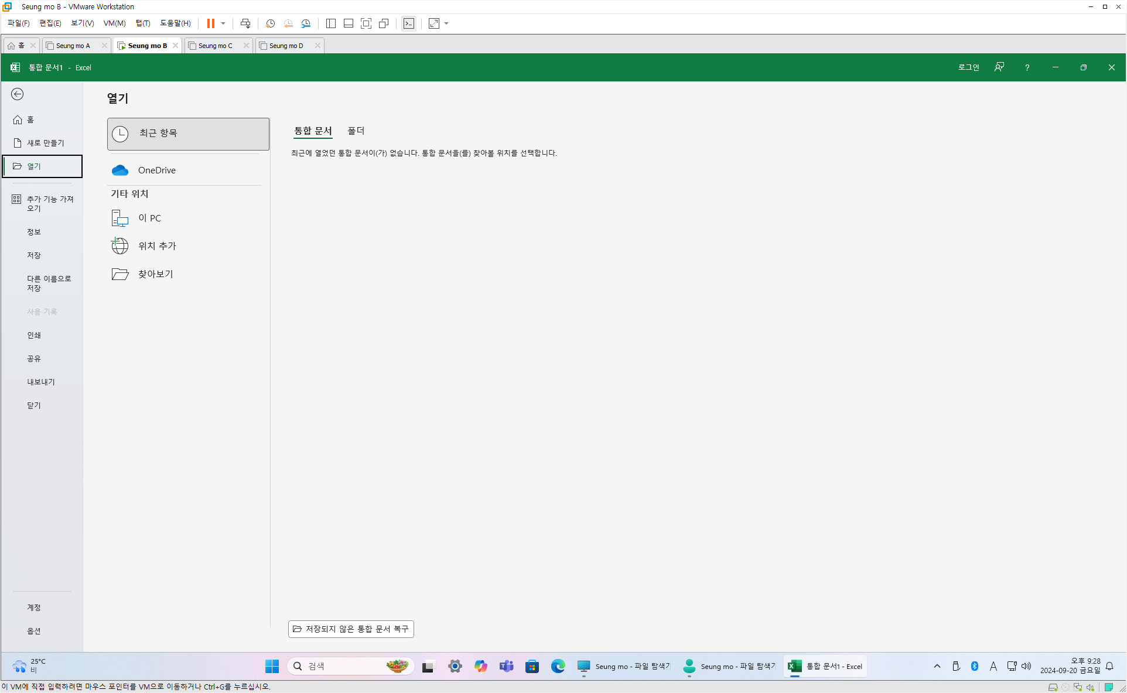Click 로그인 in Excel title bar

point(968,68)
